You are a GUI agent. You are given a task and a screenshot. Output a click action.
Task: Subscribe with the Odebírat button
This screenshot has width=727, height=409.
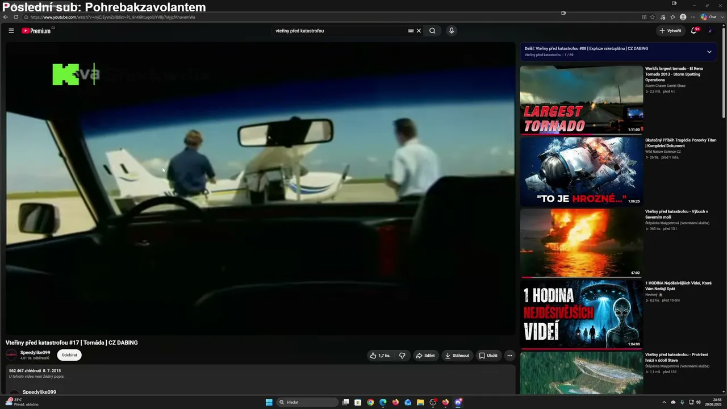tap(69, 355)
